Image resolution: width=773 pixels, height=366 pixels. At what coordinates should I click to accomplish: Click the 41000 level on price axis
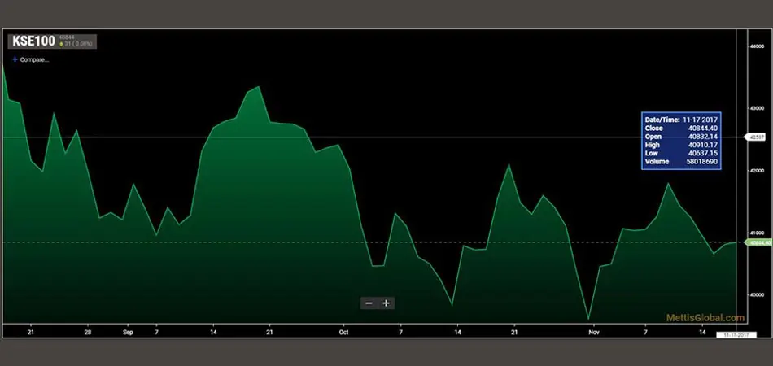pyautogui.click(x=758, y=233)
